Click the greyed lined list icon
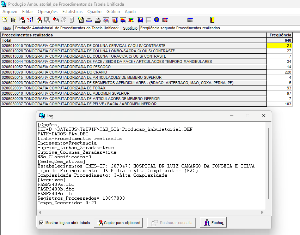 pos(148,20)
